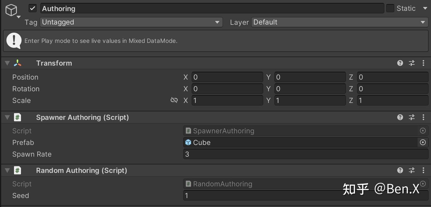Toggle the Scale constrain proportions link icon

coord(174,100)
